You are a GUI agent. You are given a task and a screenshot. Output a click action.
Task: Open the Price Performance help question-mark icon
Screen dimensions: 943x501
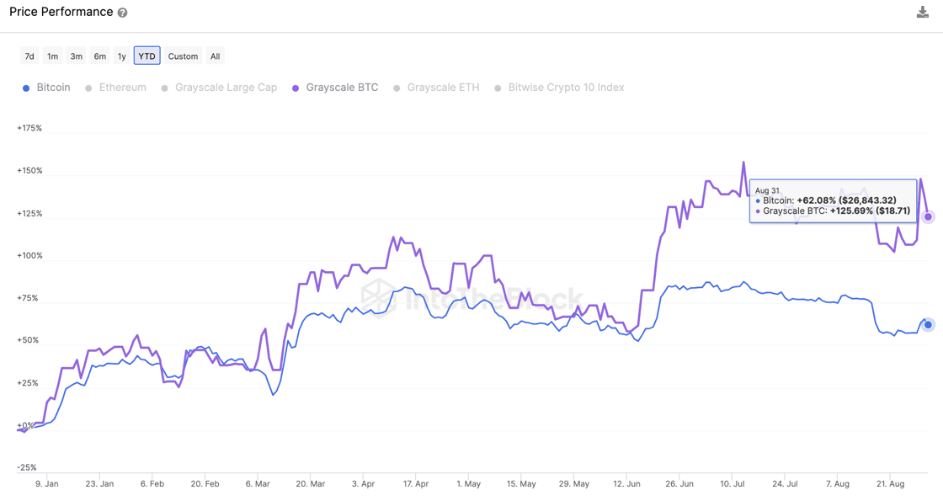coord(122,13)
